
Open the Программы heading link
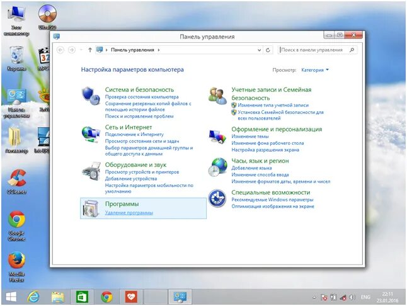pyautogui.click(x=122, y=204)
